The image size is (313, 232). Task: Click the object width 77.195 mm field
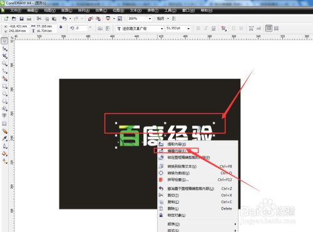coord(46,26)
